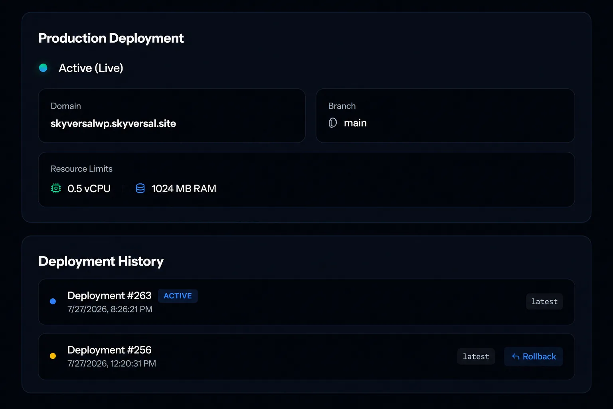Click the Active (Live) status text
The width and height of the screenshot is (613, 409).
click(x=91, y=68)
